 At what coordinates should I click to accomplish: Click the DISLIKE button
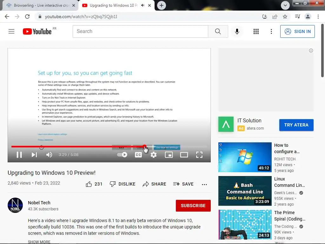click(x=123, y=184)
